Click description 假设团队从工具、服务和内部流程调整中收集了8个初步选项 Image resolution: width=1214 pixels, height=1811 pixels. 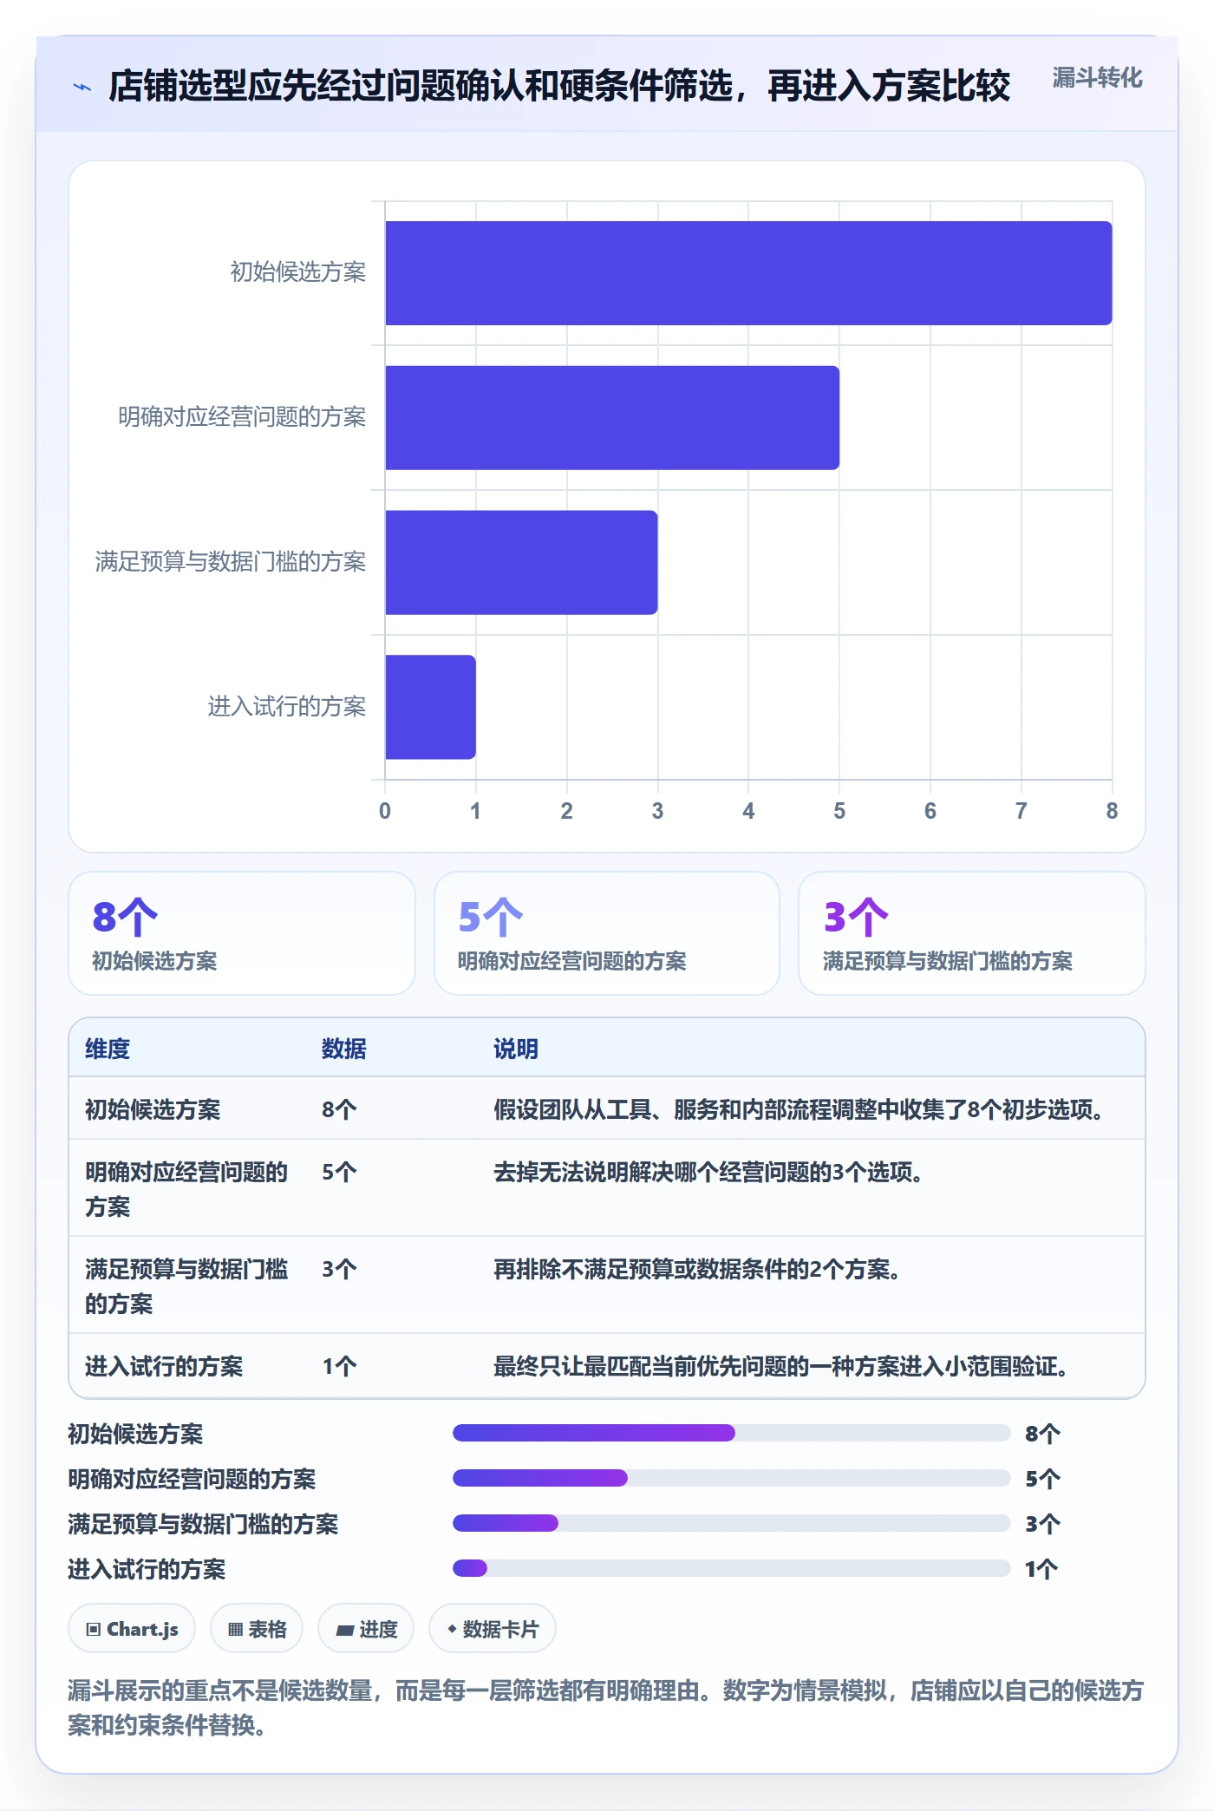[x=800, y=1109]
